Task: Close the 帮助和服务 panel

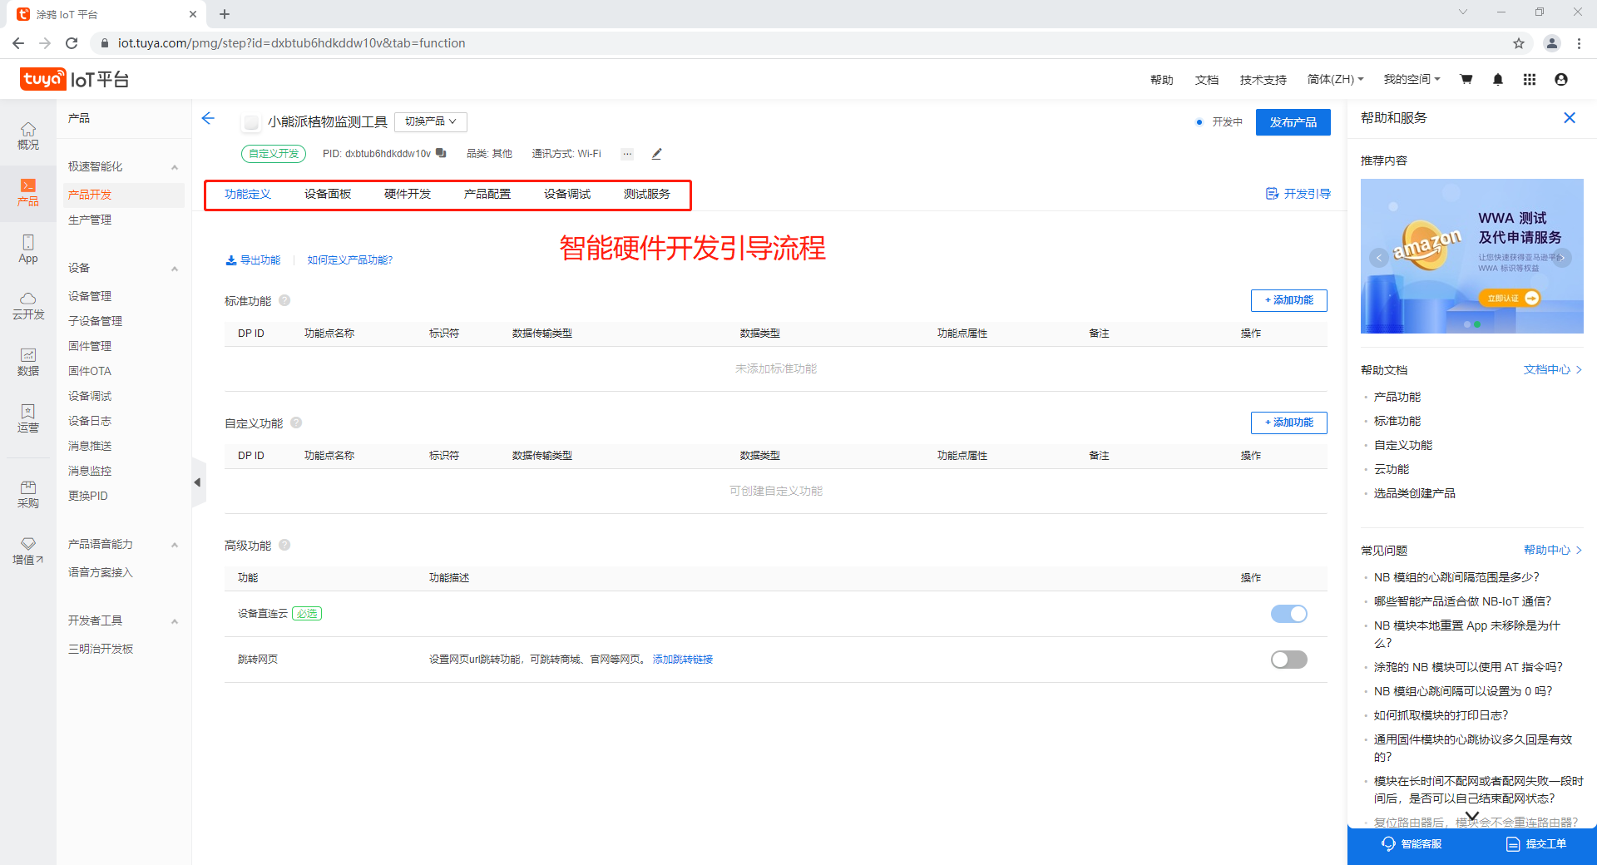Action: [1569, 118]
